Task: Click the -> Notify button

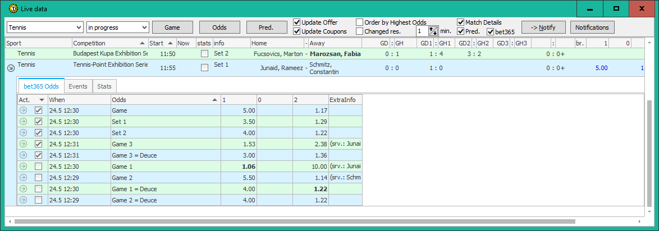Action: tap(543, 27)
